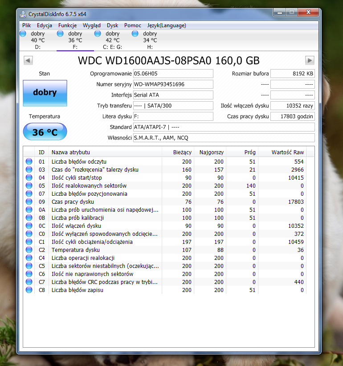Click the Próg column header
343x366 pixels.
coord(242,152)
